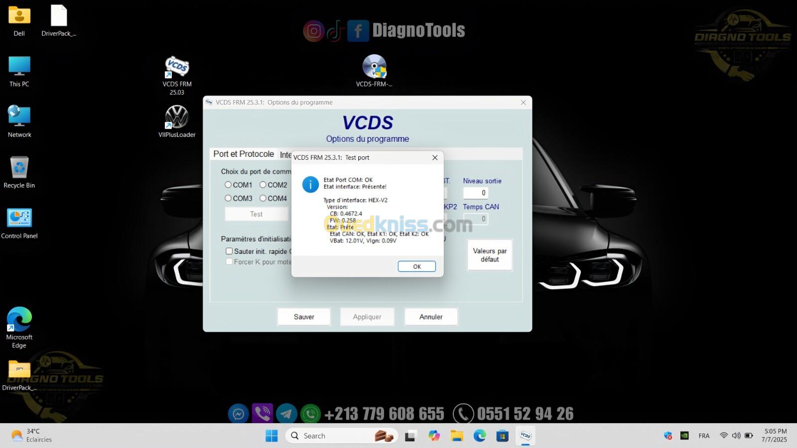Viewport: 797px width, 448px height.
Task: Select the COM1 radio button
Action: (228, 185)
